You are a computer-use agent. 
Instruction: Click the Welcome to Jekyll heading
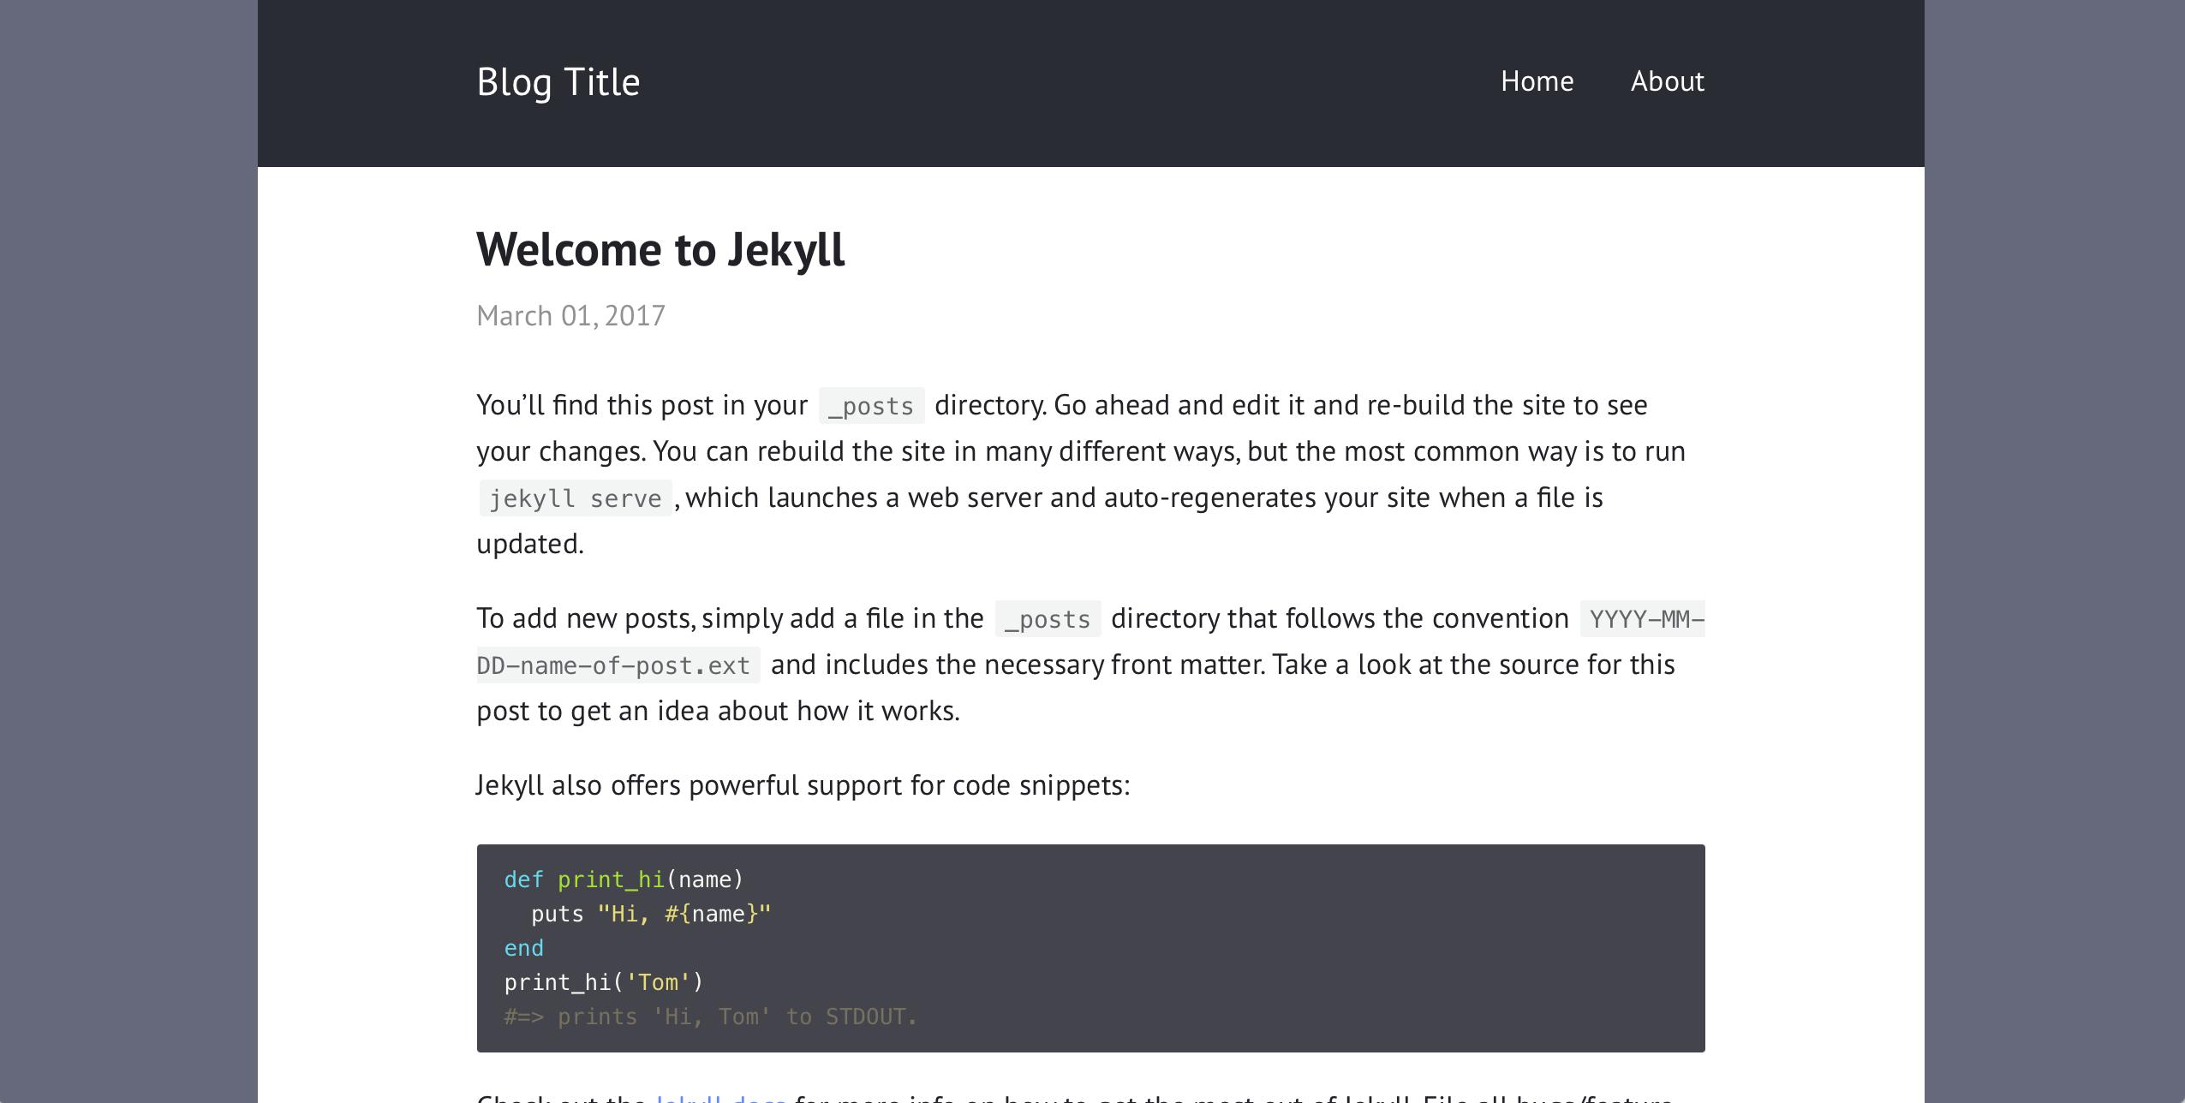660,249
